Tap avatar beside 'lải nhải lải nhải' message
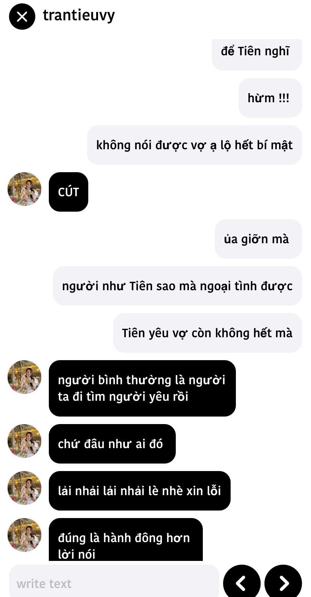Viewport: 311px width, 597px height. click(24, 488)
